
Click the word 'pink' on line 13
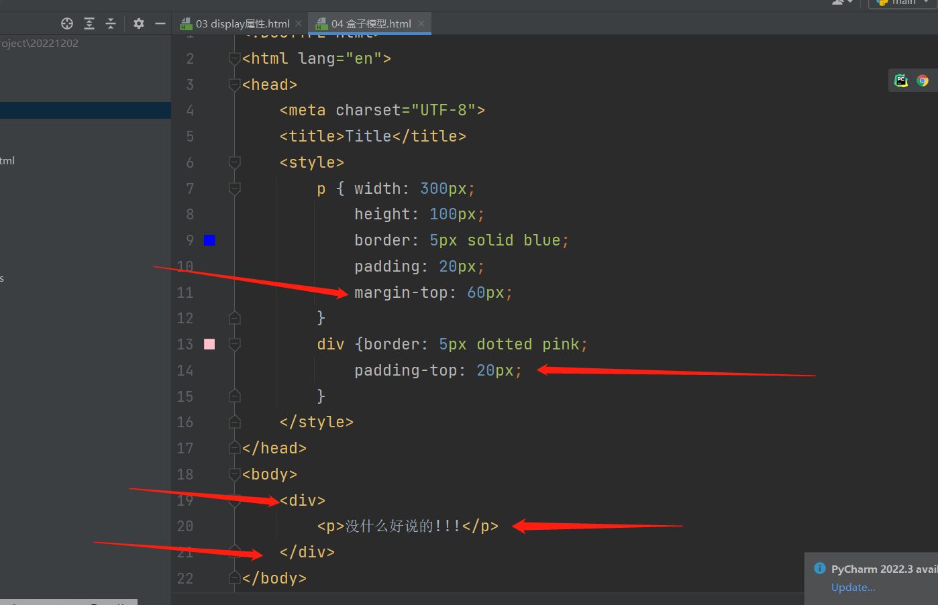[561, 344]
